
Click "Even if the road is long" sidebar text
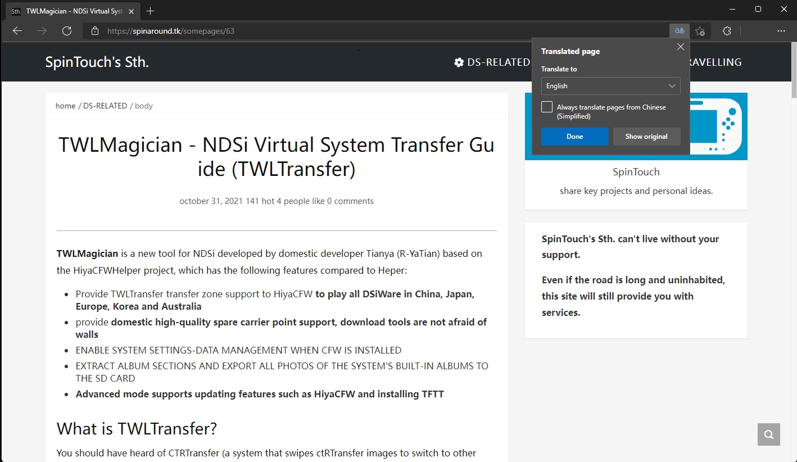[x=633, y=296]
